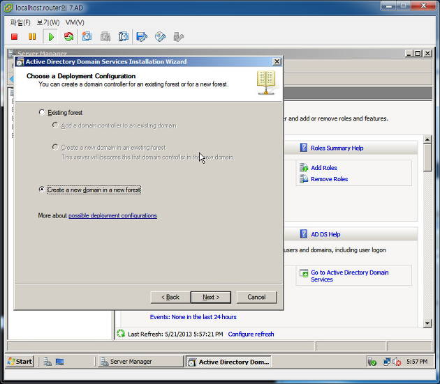Click the Last Refresh timestamp text
The width and height of the screenshot is (440, 384).
pos(175,334)
